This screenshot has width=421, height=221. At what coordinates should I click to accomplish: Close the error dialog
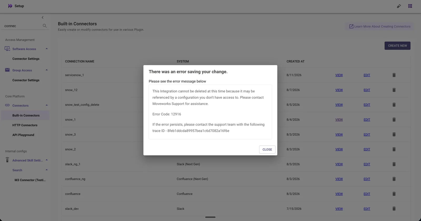[267, 150]
